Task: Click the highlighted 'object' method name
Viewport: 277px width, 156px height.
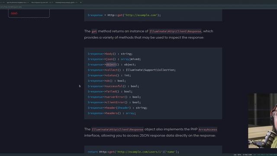Action: (x=111, y=65)
